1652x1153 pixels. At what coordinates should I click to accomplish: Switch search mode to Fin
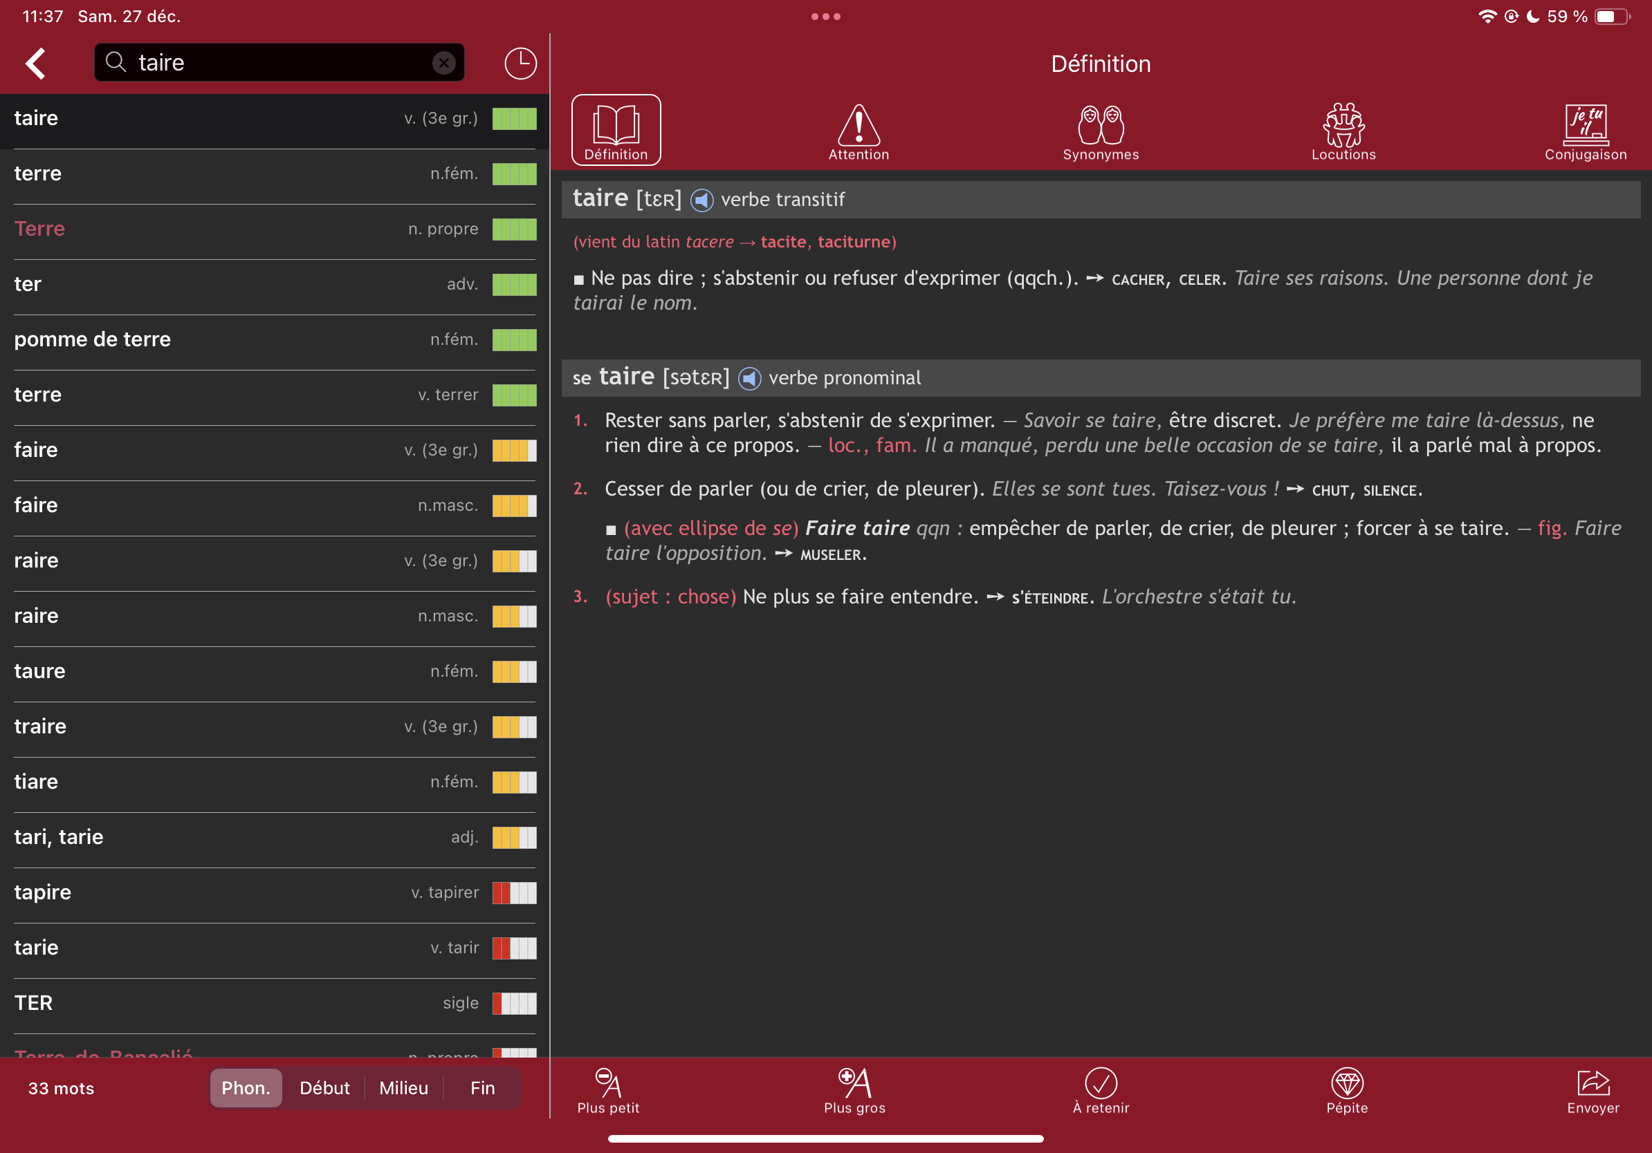[482, 1087]
